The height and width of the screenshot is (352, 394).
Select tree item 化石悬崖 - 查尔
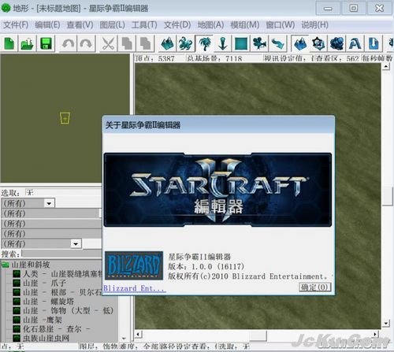click(x=57, y=329)
